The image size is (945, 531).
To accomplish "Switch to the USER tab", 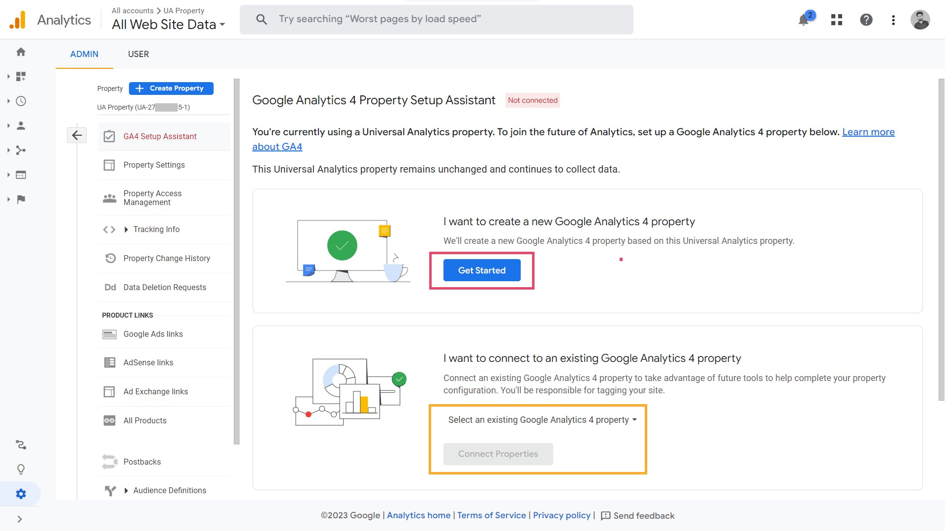I will (x=138, y=54).
